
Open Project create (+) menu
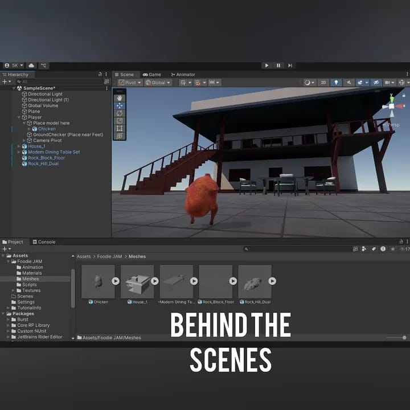pyautogui.click(x=6, y=249)
